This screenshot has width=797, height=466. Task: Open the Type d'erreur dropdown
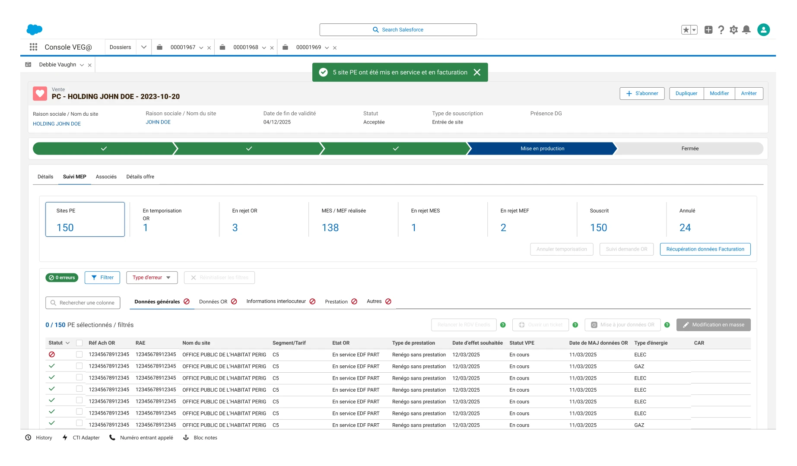152,278
